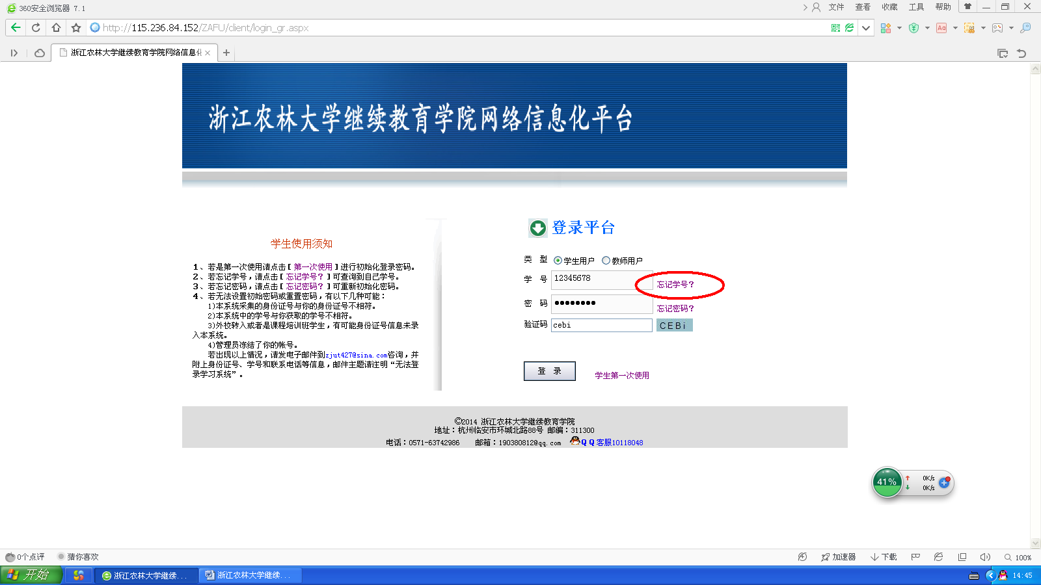Reload the page with the refresh icon
Image resolution: width=1041 pixels, height=585 pixels.
[36, 27]
